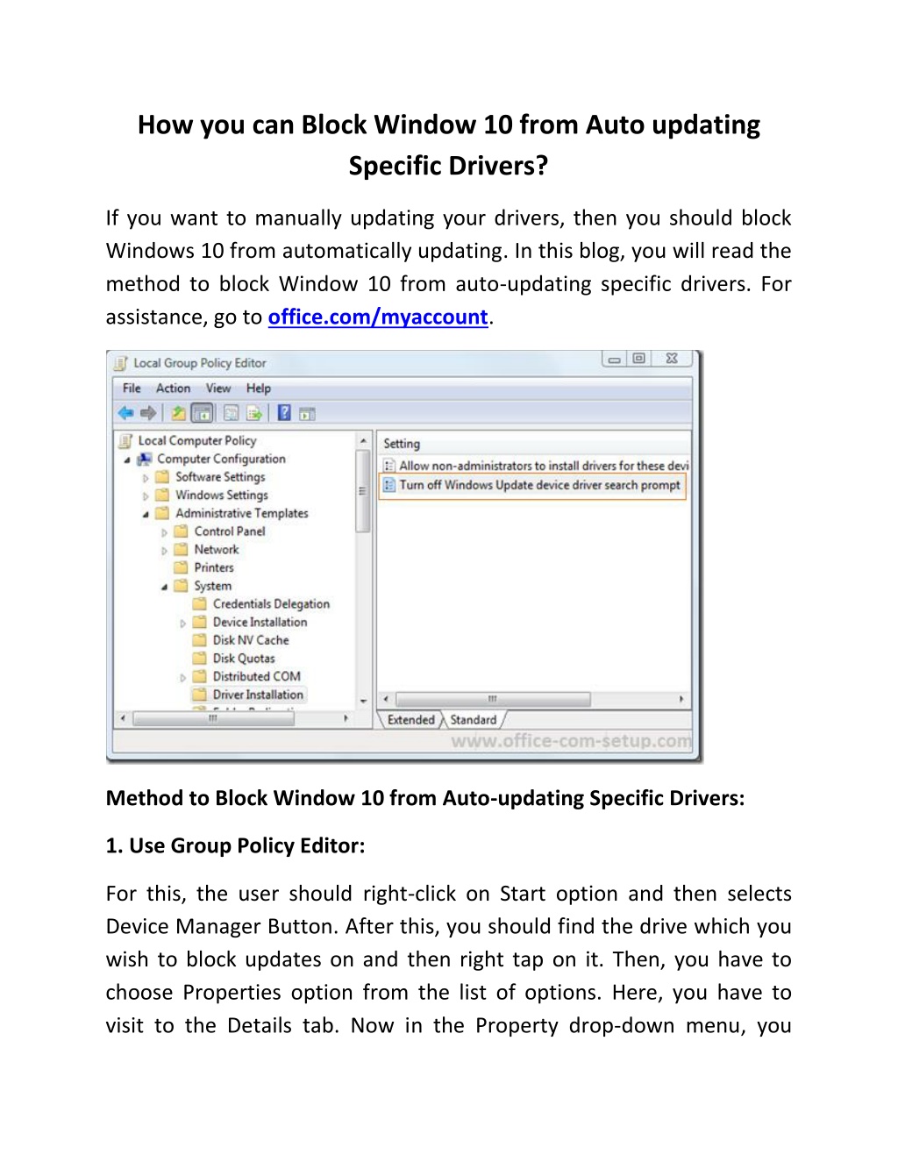Collapse the Administrative Templates node
898x1162 pixels.
tap(146, 514)
